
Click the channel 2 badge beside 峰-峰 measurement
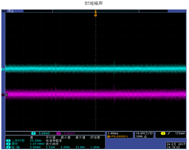8,147
